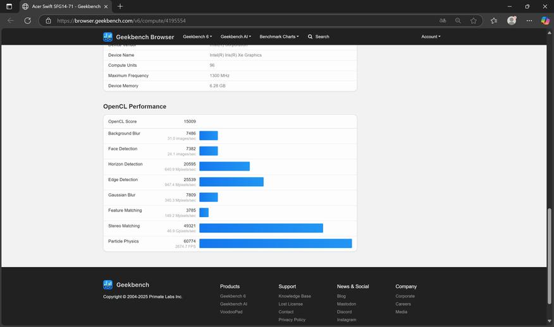The width and height of the screenshot is (554, 327).
Task: Refresh the page with the reload icon
Action: [x=27, y=20]
